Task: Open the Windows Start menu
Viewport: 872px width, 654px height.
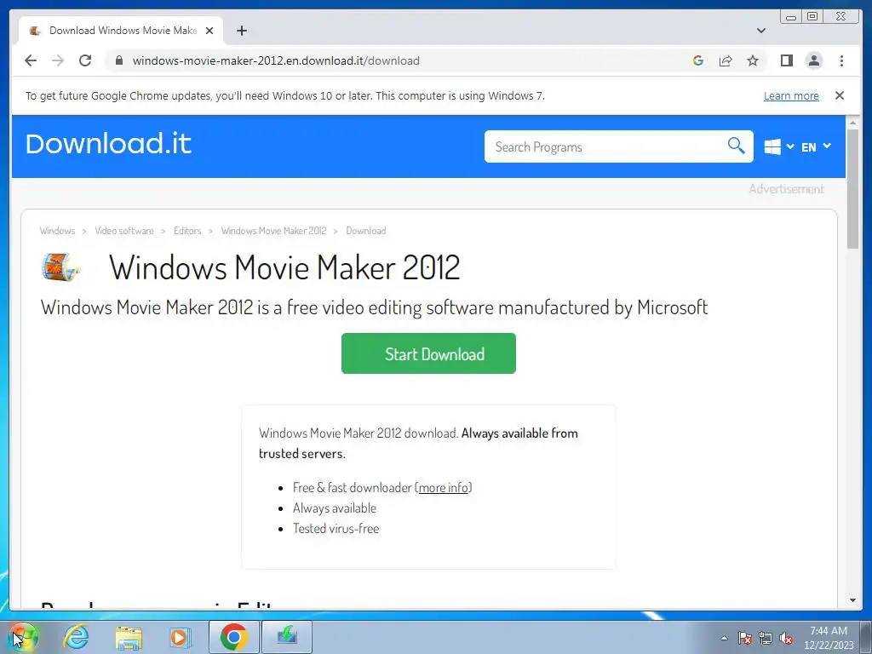Action: (22, 637)
